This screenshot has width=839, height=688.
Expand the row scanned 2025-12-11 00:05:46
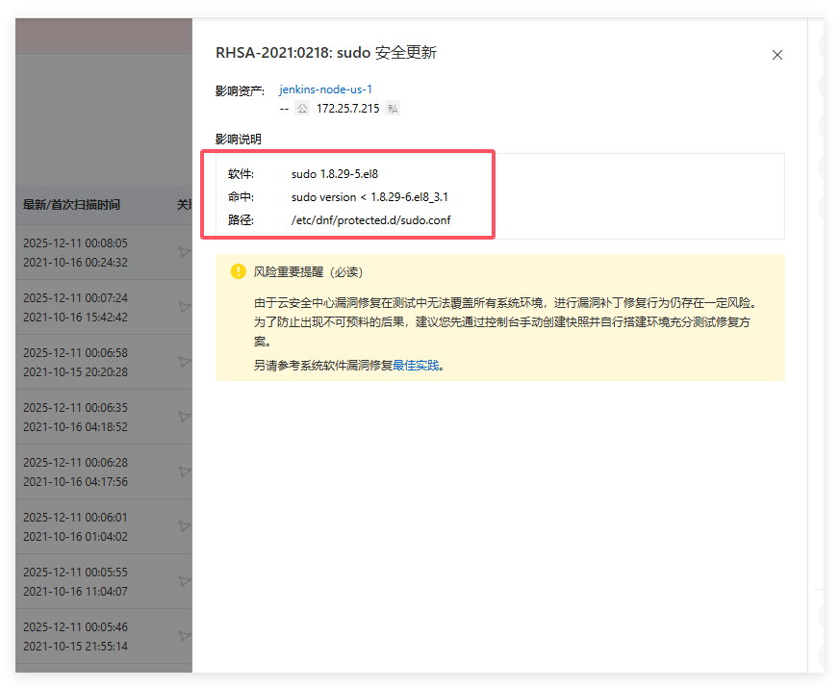tap(184, 636)
